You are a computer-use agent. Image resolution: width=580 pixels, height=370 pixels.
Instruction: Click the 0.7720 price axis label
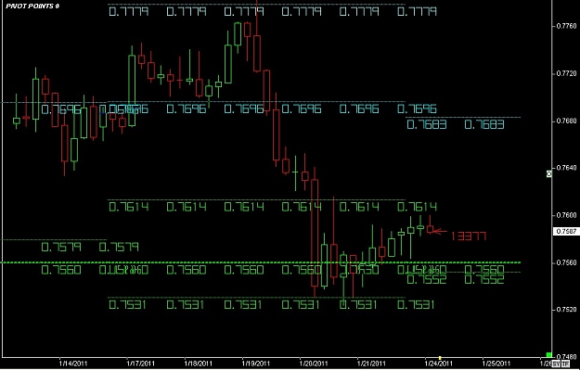[x=566, y=73]
